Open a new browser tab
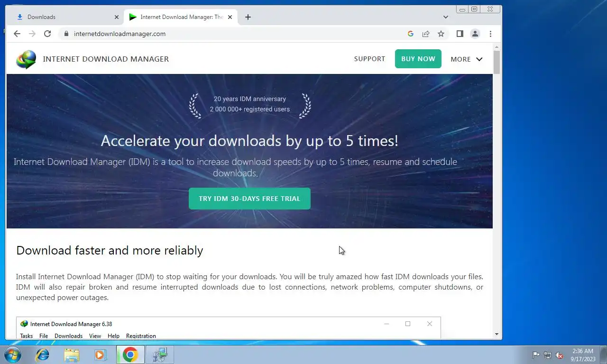The width and height of the screenshot is (607, 364). point(248,17)
